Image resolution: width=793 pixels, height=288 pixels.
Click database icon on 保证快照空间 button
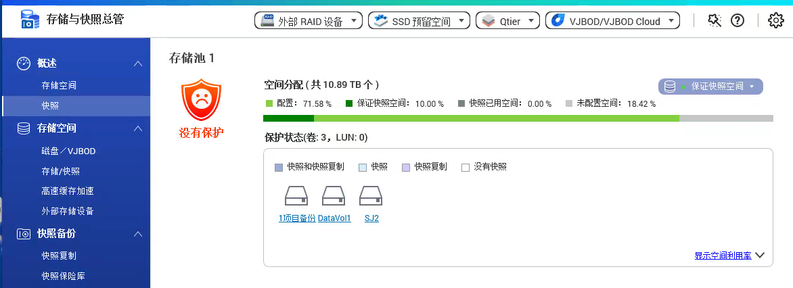coord(670,87)
